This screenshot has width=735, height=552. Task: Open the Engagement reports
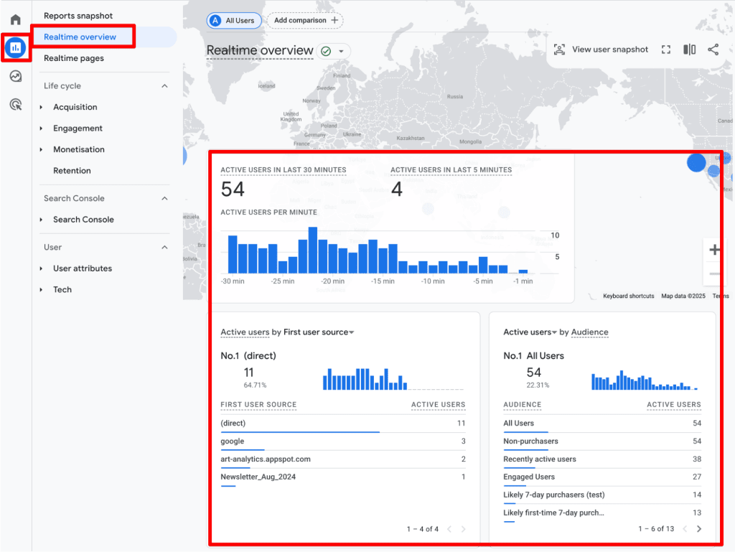(78, 128)
